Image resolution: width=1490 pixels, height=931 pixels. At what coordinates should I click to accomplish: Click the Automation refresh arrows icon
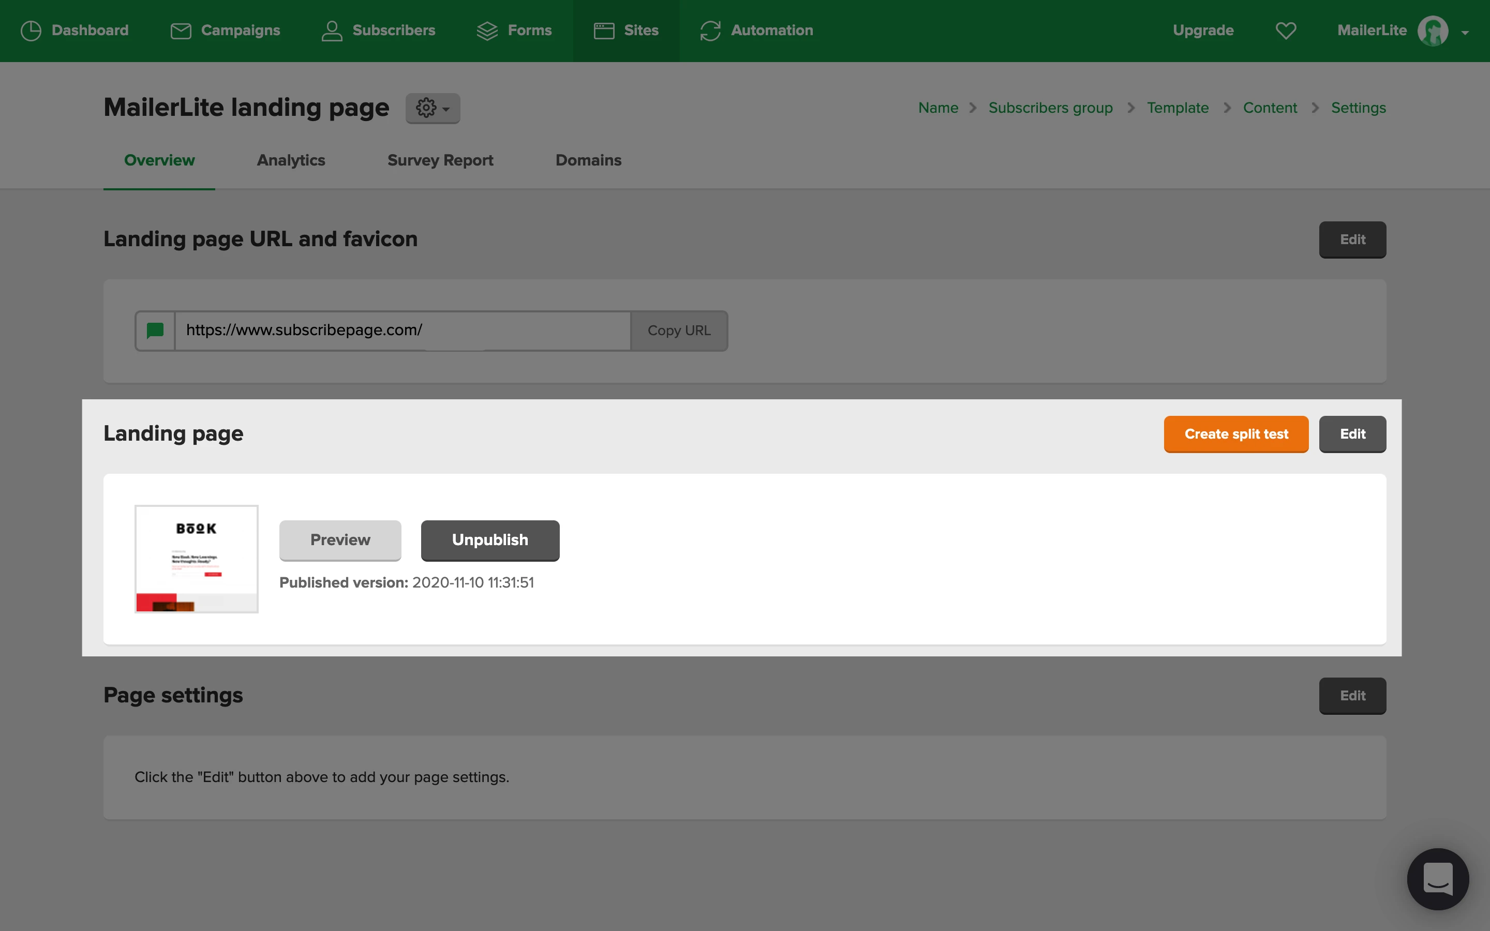click(710, 30)
